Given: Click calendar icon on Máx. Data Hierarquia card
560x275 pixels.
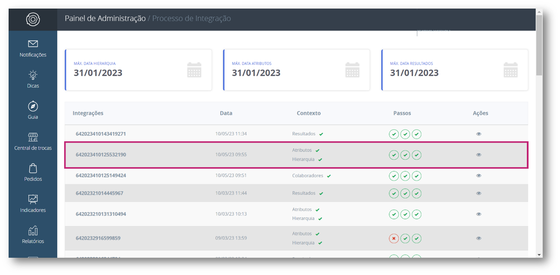Looking at the screenshot, I should click(x=194, y=70).
